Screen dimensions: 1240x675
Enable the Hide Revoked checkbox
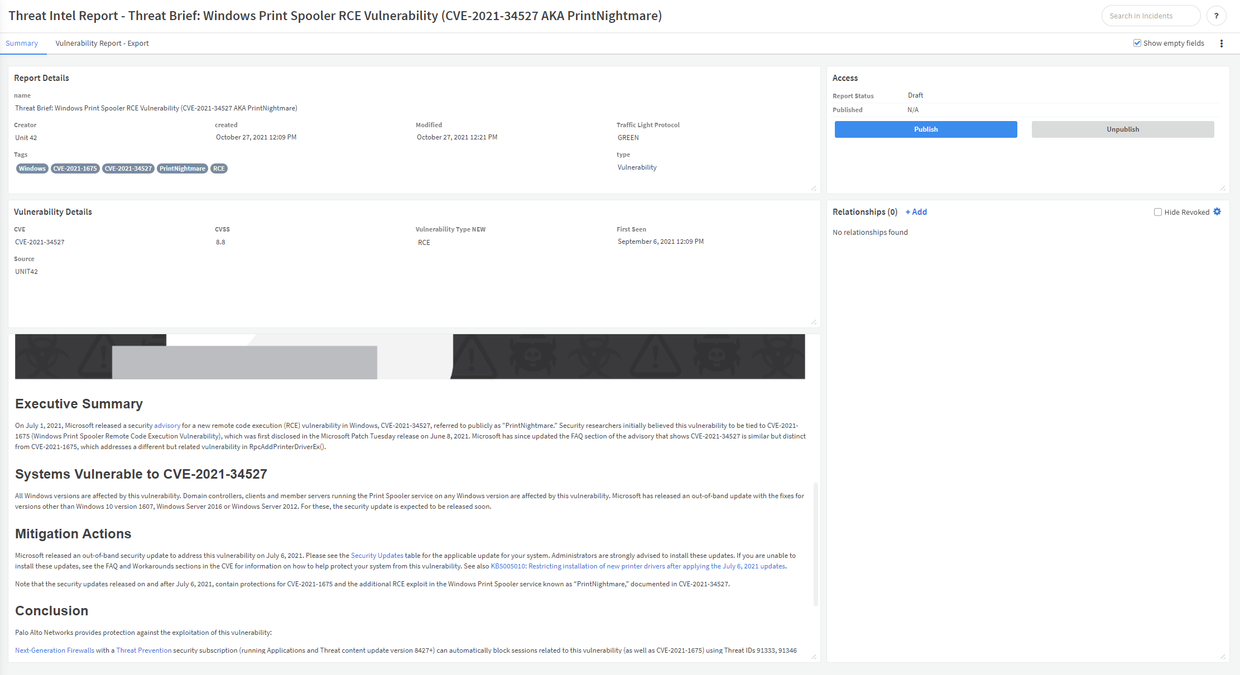(x=1158, y=212)
